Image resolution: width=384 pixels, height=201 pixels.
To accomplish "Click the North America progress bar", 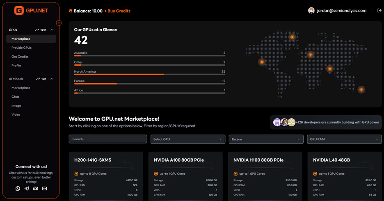I will click(x=150, y=74).
